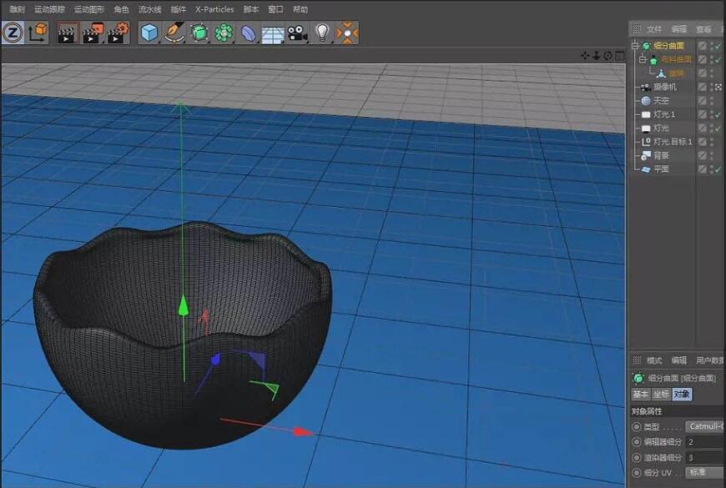The image size is (726, 488).
Task: Open the 窗口 menu
Action: (x=275, y=9)
